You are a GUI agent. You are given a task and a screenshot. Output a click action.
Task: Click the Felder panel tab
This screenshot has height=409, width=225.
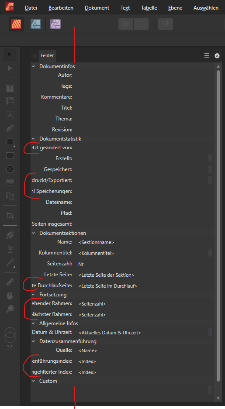[47, 55]
